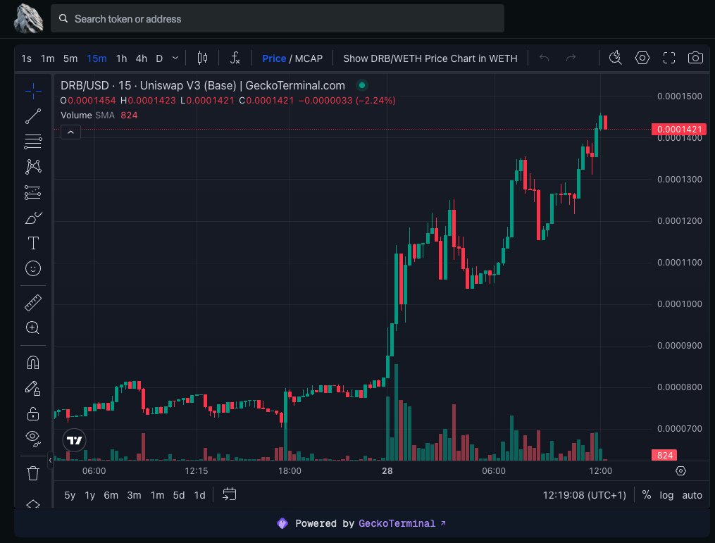Click the search magnifier icon
Image resolution: width=715 pixels, height=543 pixels.
click(x=63, y=19)
